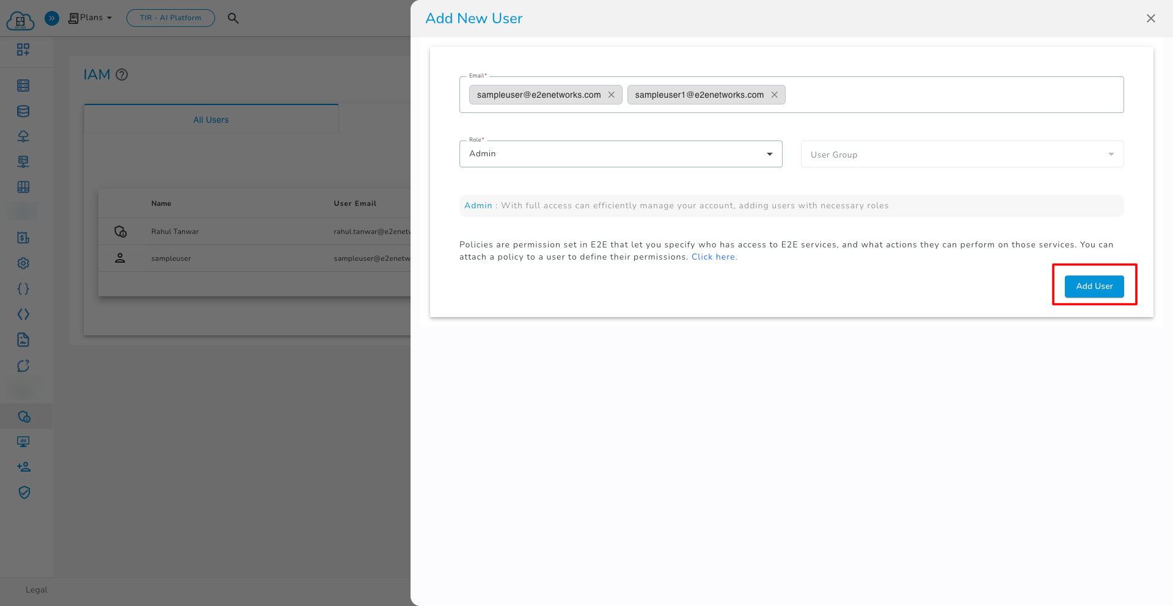The height and width of the screenshot is (606, 1173).
Task: Open the Legal link at bottom
Action: pyautogui.click(x=36, y=590)
